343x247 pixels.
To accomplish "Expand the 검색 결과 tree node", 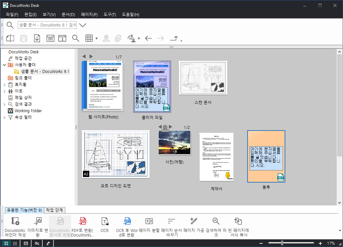I will coord(4,104).
